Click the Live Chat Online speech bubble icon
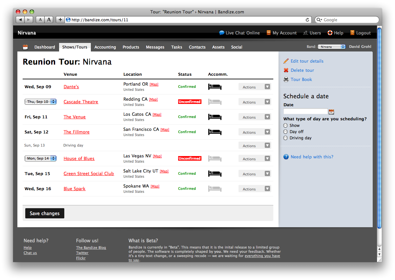 [222, 33]
